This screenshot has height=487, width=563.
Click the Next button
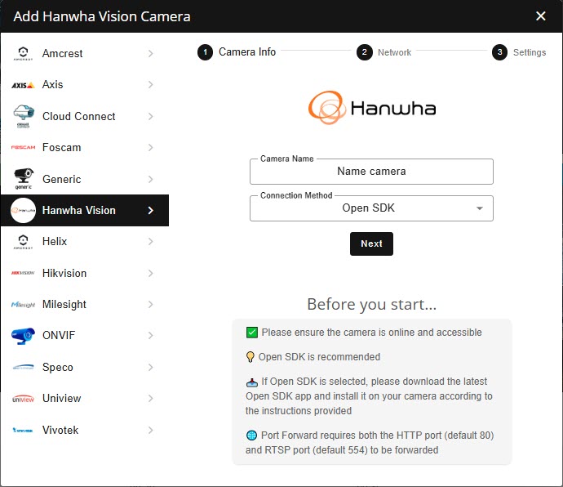pos(371,243)
